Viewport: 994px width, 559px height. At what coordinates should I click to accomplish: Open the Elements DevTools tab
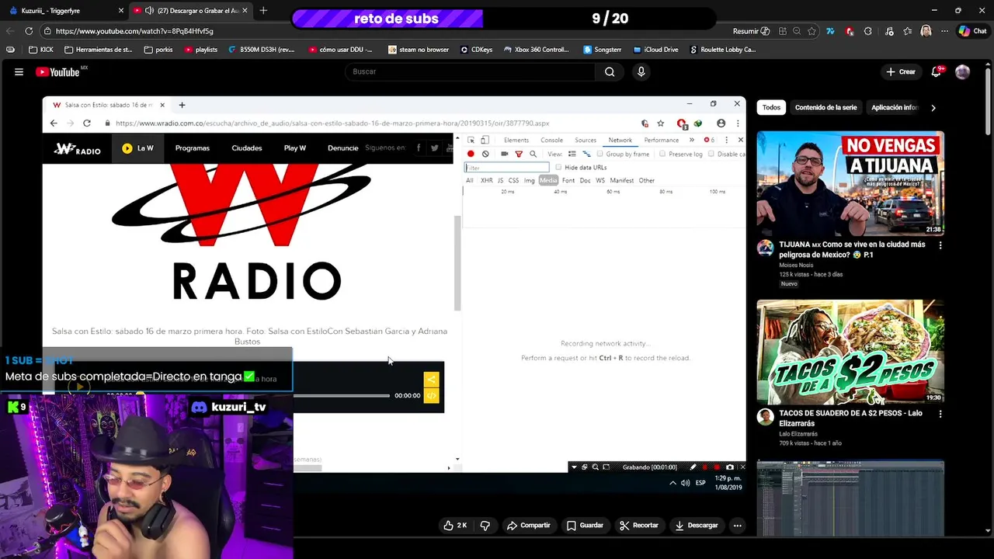(x=516, y=140)
